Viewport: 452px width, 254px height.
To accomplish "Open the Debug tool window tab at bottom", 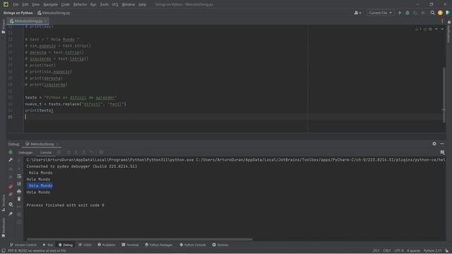I will click(66, 245).
